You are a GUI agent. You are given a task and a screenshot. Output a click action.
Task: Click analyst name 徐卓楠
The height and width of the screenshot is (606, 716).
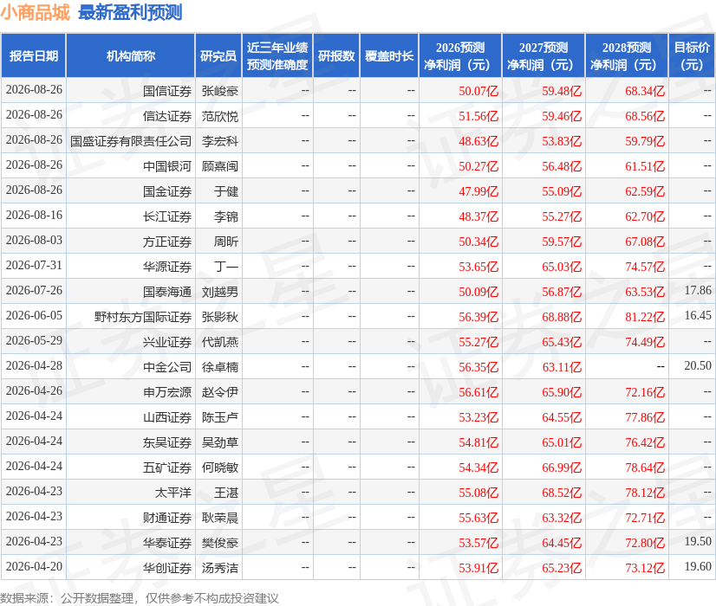tap(220, 367)
